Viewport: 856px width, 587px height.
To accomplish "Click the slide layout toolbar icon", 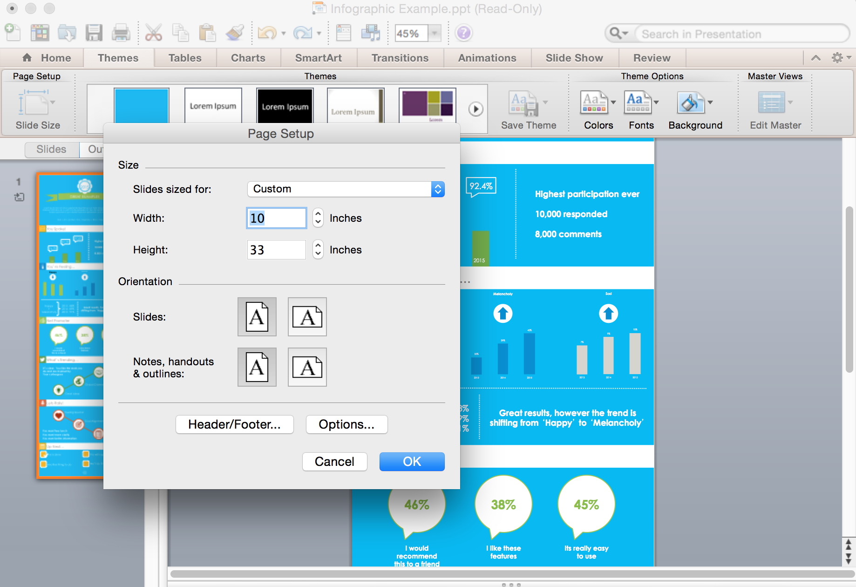I will tap(344, 33).
